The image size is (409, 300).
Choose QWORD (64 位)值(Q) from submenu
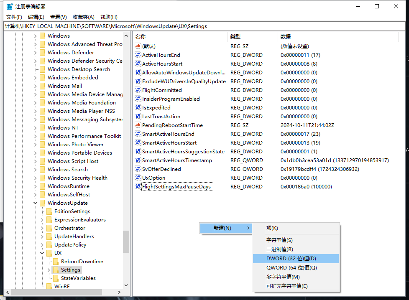point(296,268)
